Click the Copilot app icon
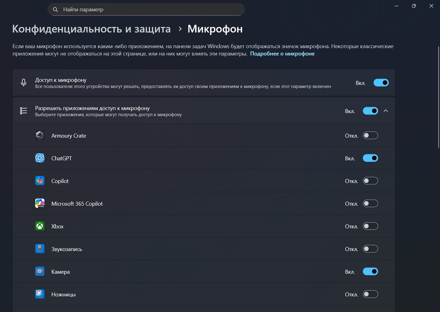 click(40, 181)
